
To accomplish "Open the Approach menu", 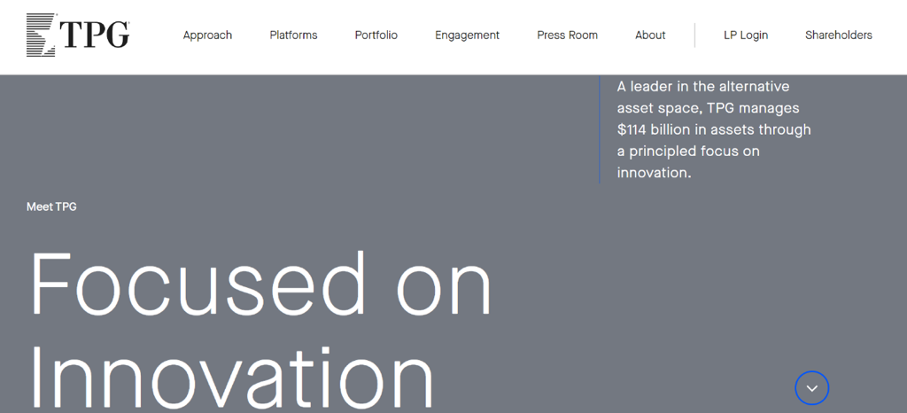I will [207, 35].
